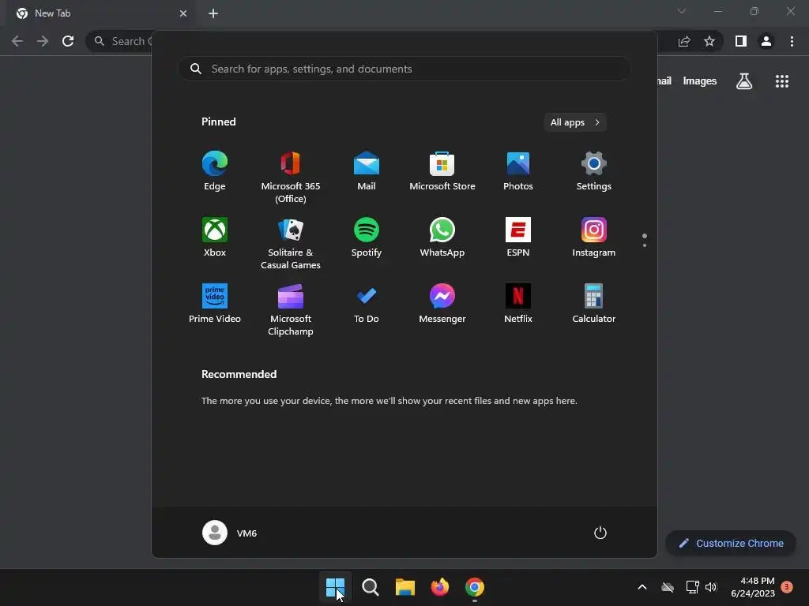
Task: Open File Explorer from the taskbar
Action: 405,587
